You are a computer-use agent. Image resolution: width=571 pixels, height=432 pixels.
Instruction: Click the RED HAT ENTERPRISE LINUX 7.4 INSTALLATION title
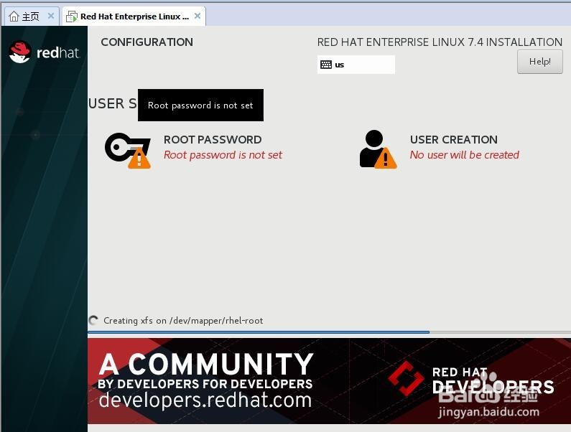[x=440, y=42]
